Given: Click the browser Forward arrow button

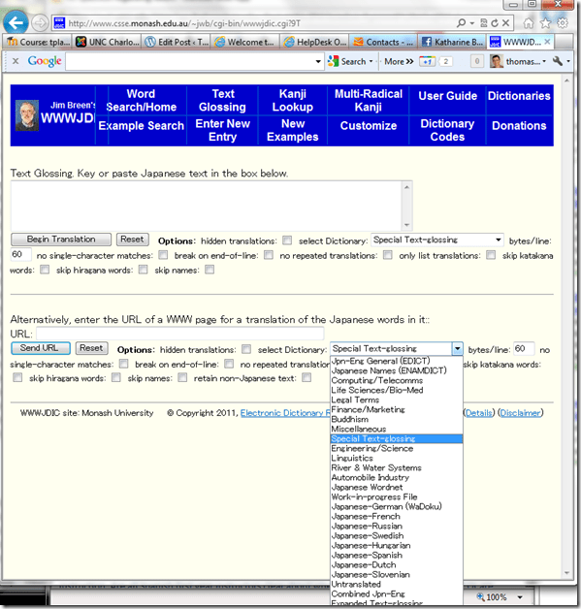Looking at the screenshot, I should click(39, 23).
